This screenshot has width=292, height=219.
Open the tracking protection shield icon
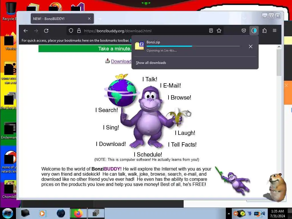pyautogui.click(x=71, y=31)
